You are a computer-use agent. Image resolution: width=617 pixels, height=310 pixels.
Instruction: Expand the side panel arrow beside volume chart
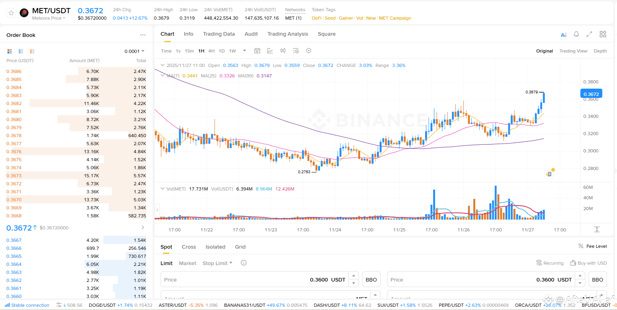tap(157, 210)
